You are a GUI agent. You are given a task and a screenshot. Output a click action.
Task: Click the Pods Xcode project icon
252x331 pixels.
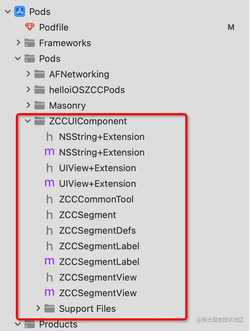pos(20,12)
